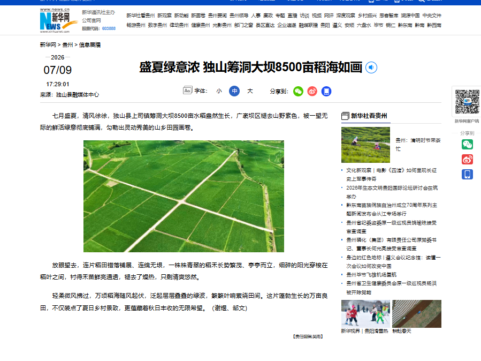The width and height of the screenshot is (481, 361).
Task: Open the 光影贵州 navigation item
Action: coord(222,25)
